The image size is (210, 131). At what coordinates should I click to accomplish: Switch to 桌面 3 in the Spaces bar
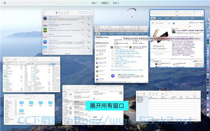click(x=115, y=3)
